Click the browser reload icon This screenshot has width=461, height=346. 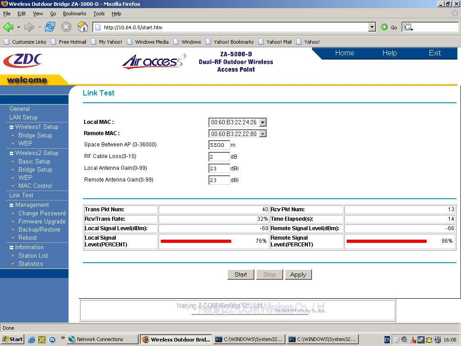[x=50, y=27]
